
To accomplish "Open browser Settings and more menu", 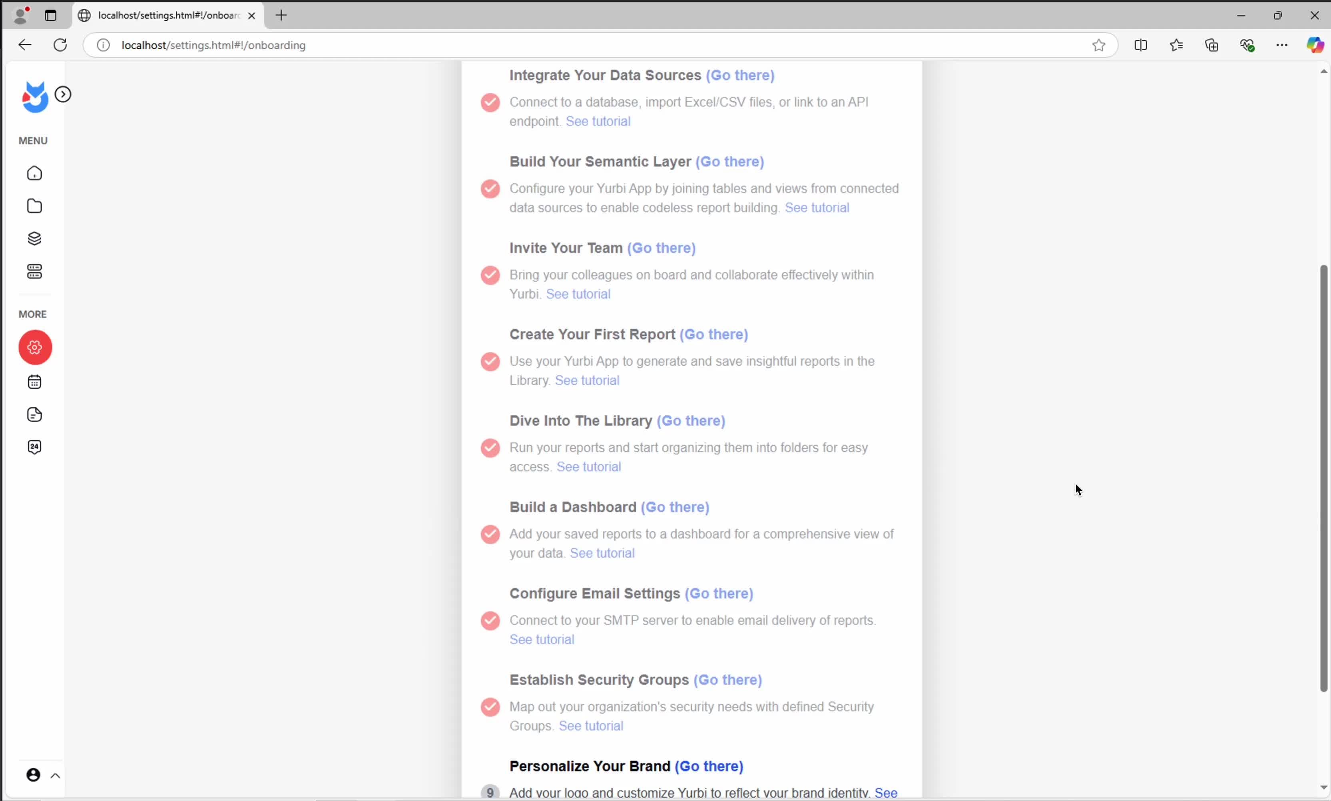I will (x=1282, y=45).
